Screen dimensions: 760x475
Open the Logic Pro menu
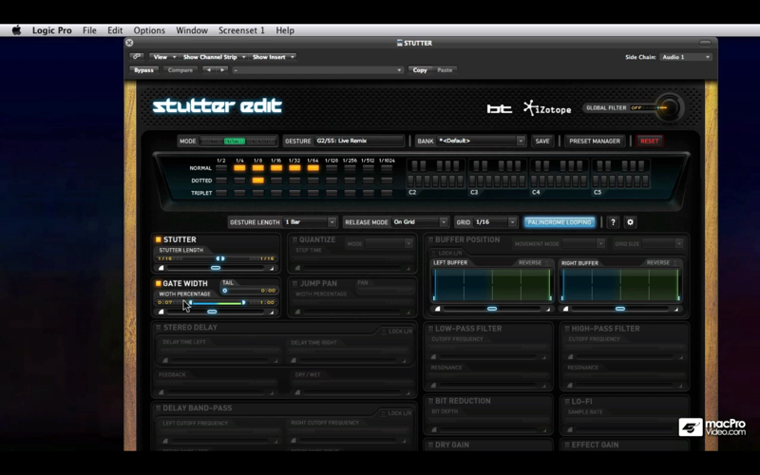(x=52, y=30)
